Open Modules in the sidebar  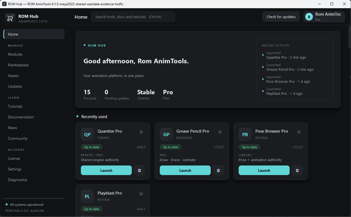(34, 54)
